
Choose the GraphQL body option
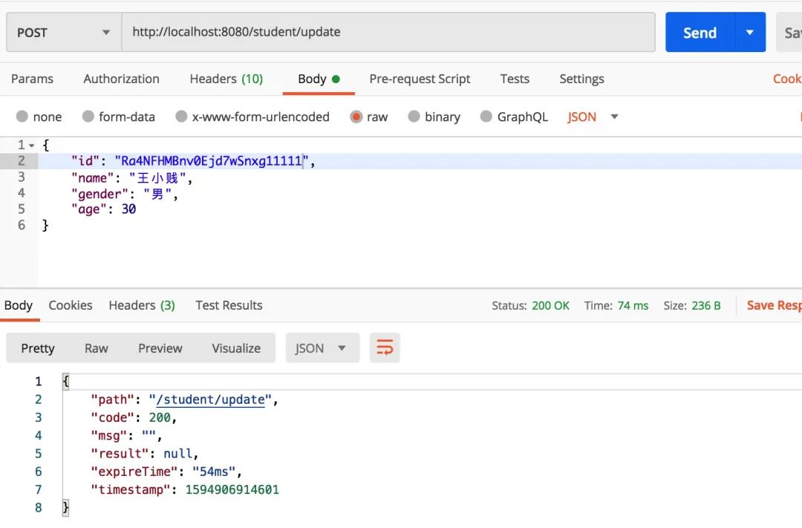486,117
